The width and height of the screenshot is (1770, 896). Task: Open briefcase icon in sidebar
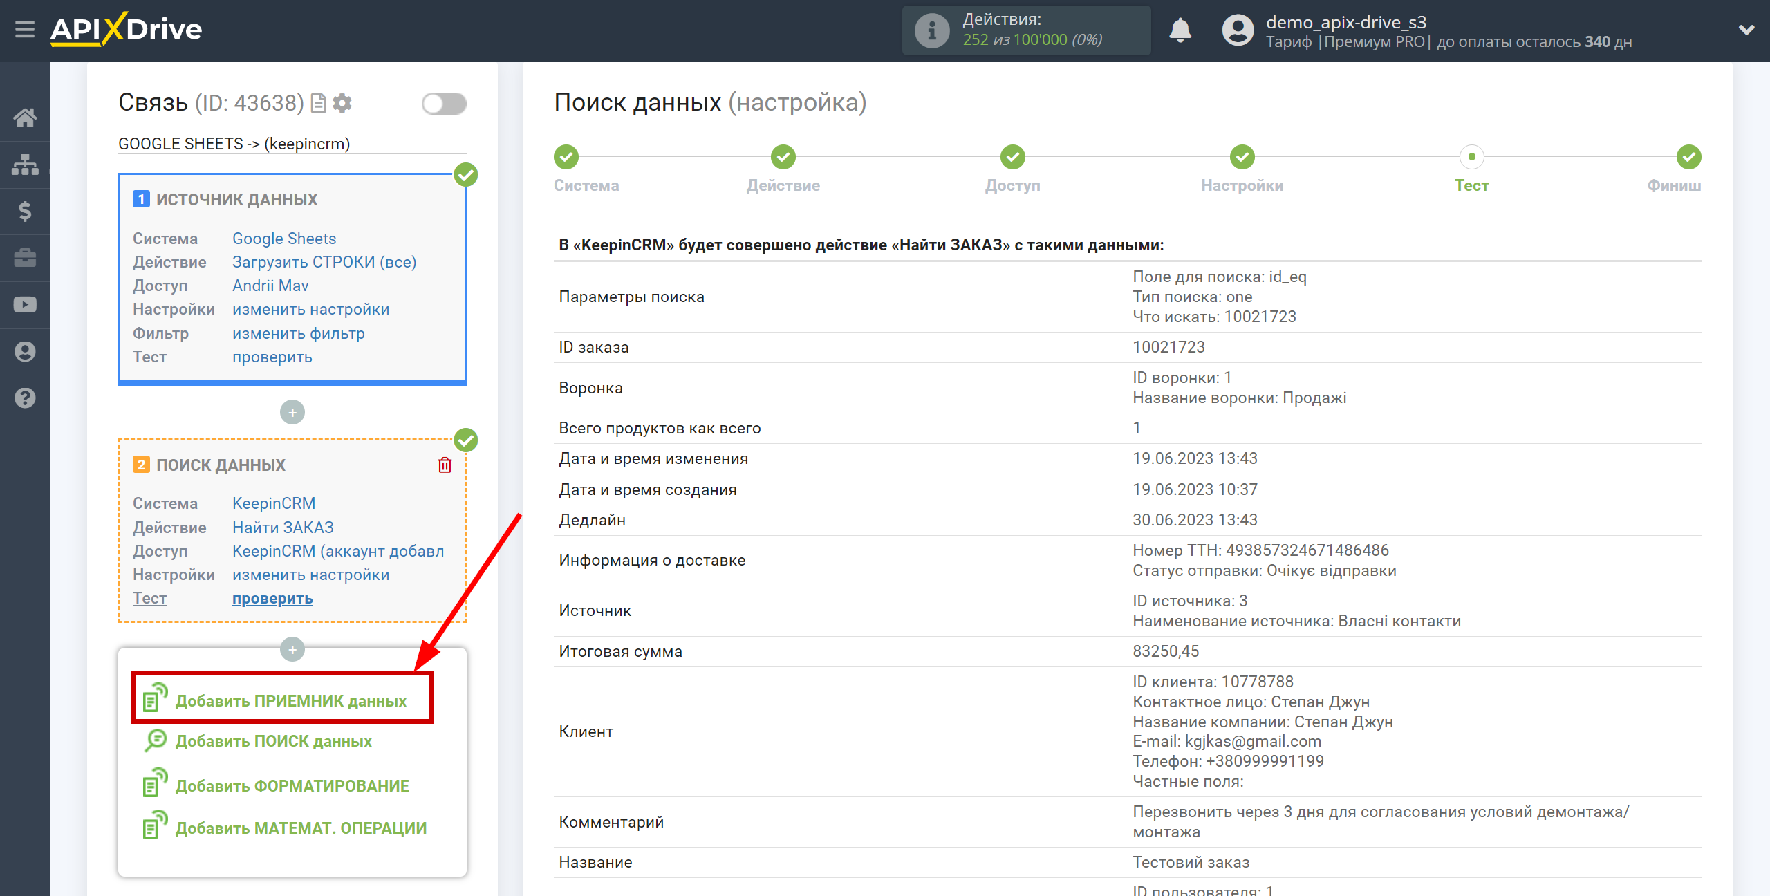tap(25, 258)
